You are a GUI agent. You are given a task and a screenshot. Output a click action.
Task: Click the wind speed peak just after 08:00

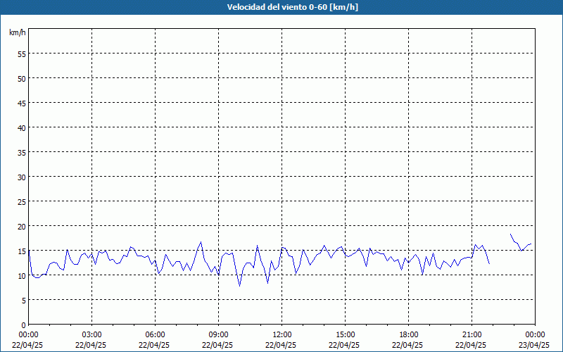coord(201,242)
